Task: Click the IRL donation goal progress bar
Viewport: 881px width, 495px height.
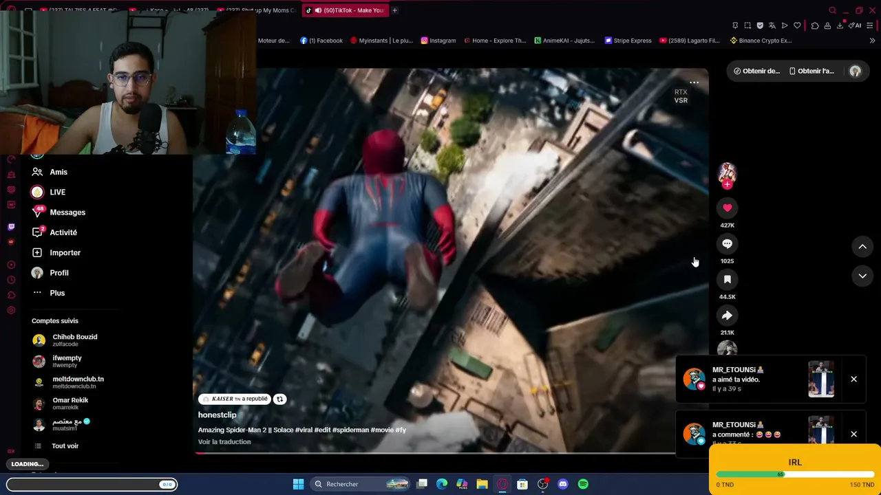Action: [x=795, y=474]
